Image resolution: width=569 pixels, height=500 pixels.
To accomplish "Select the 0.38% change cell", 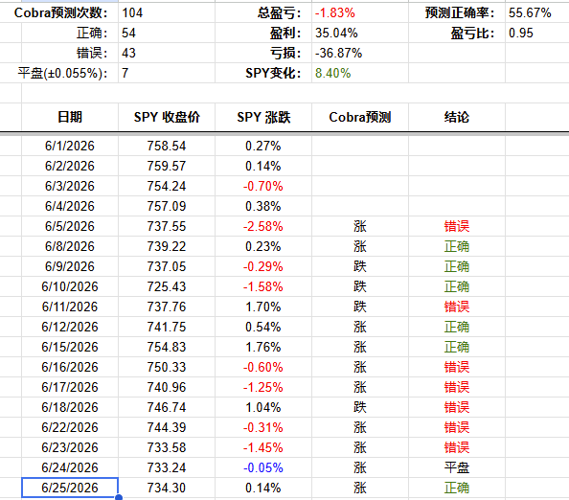I will click(x=263, y=206).
